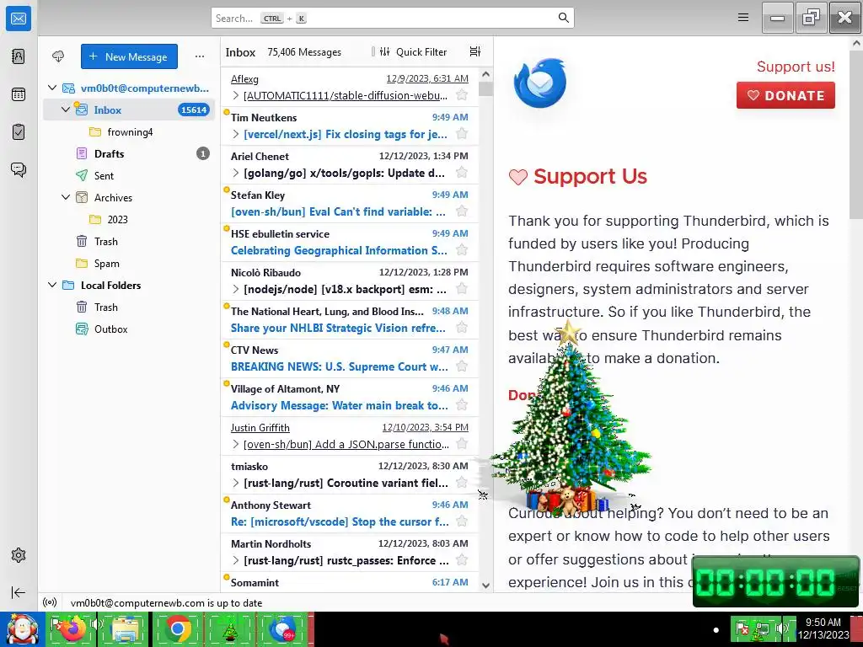863x647 pixels.
Task: Click the search magnifier icon
Action: click(563, 18)
